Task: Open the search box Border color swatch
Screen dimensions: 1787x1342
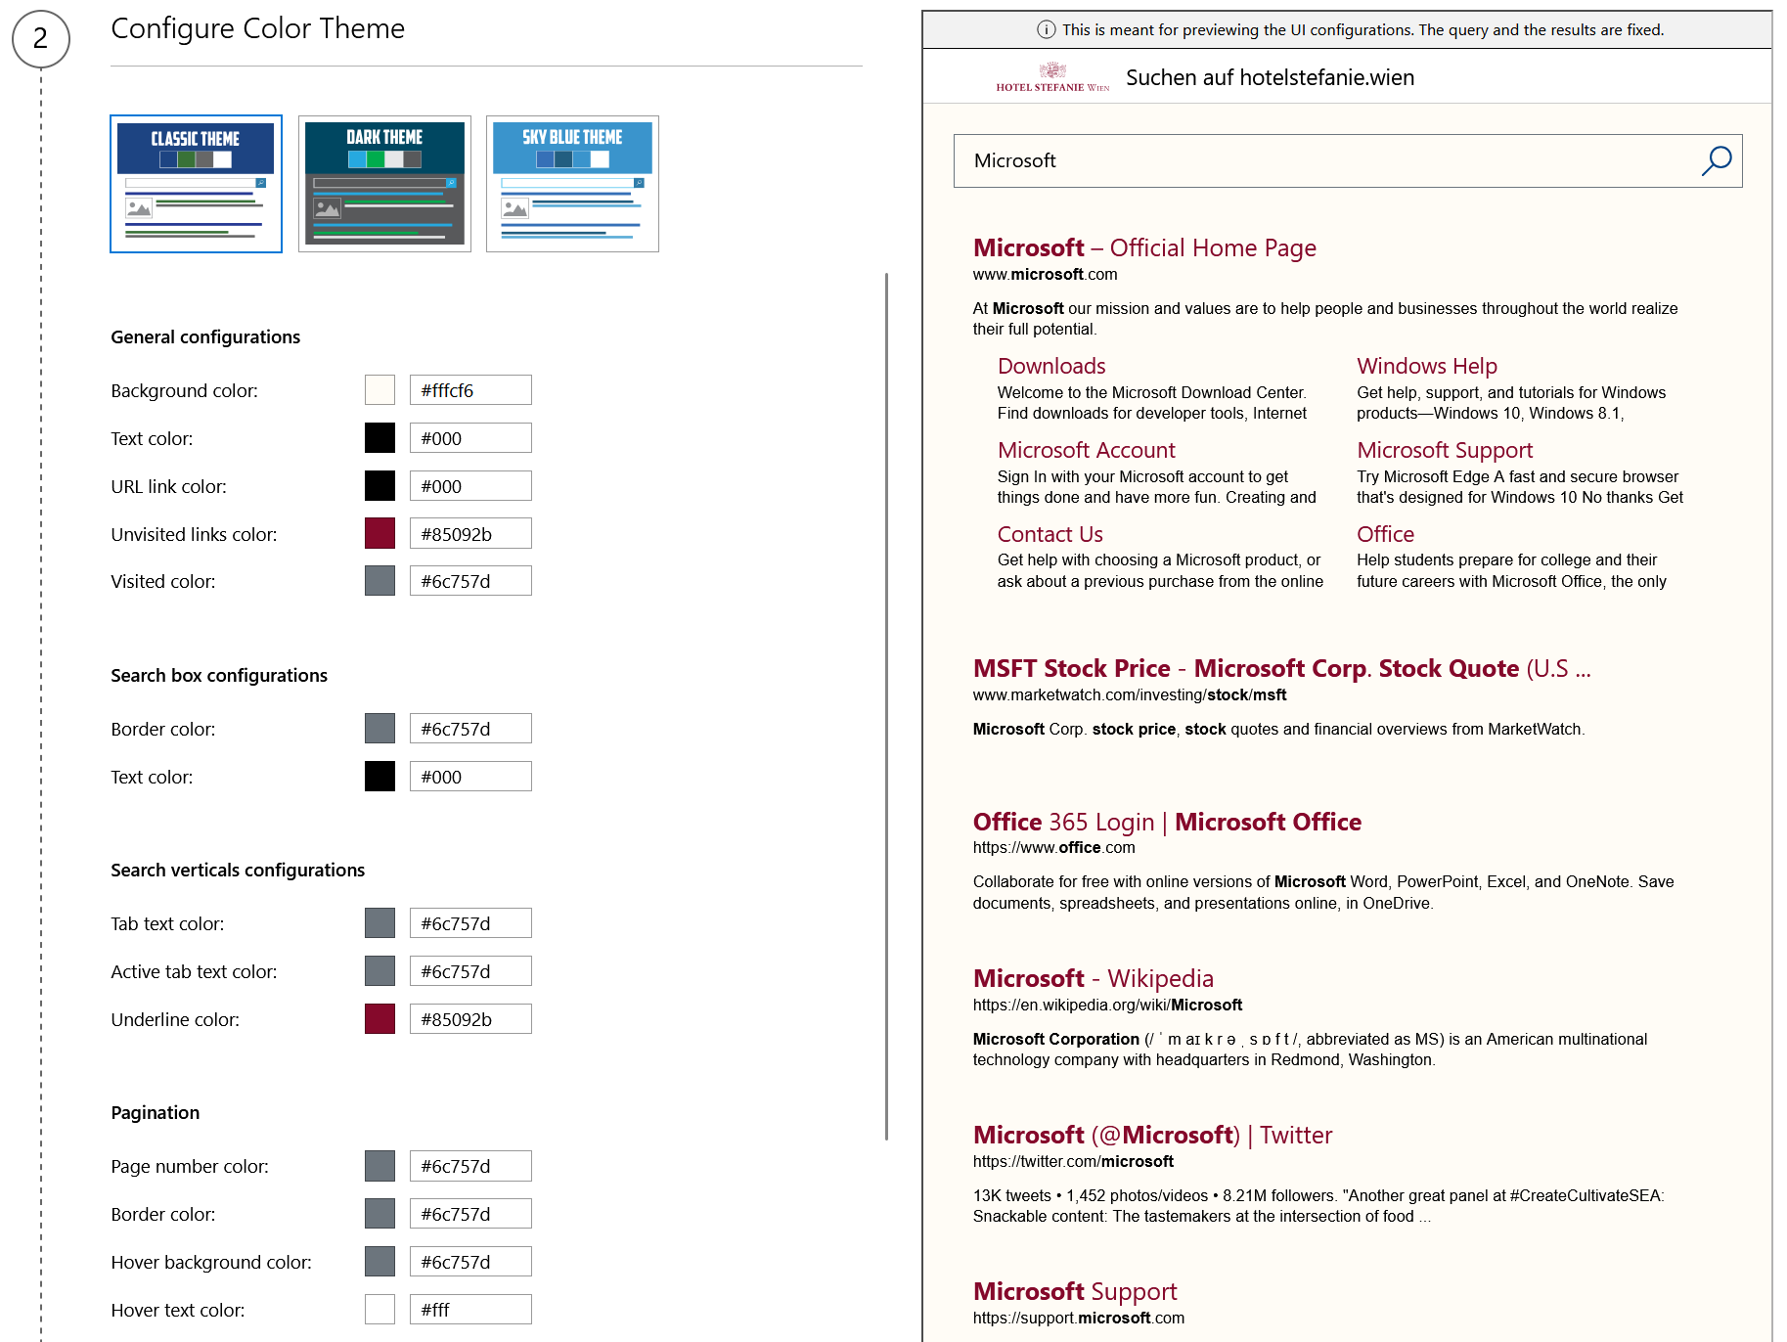Action: (380, 729)
